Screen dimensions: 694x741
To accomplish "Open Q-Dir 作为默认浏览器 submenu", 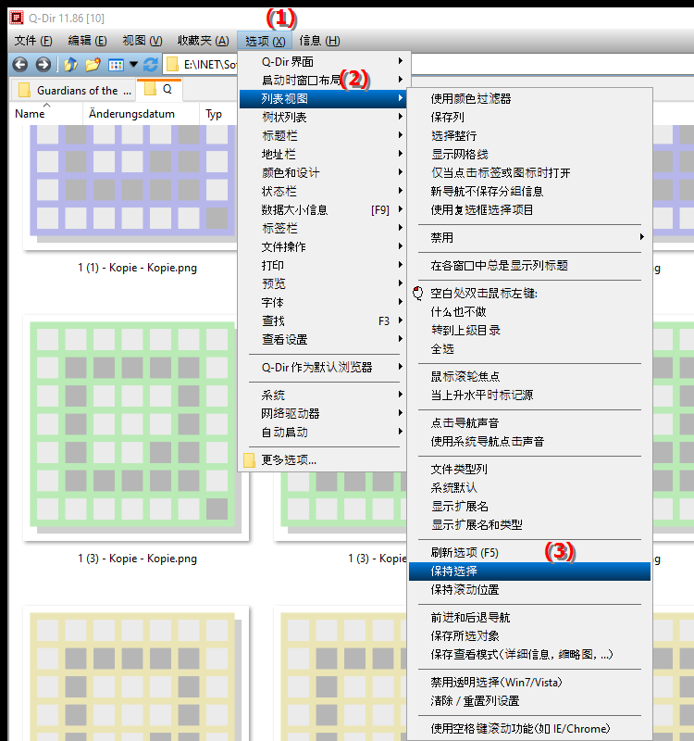I will 323,367.
